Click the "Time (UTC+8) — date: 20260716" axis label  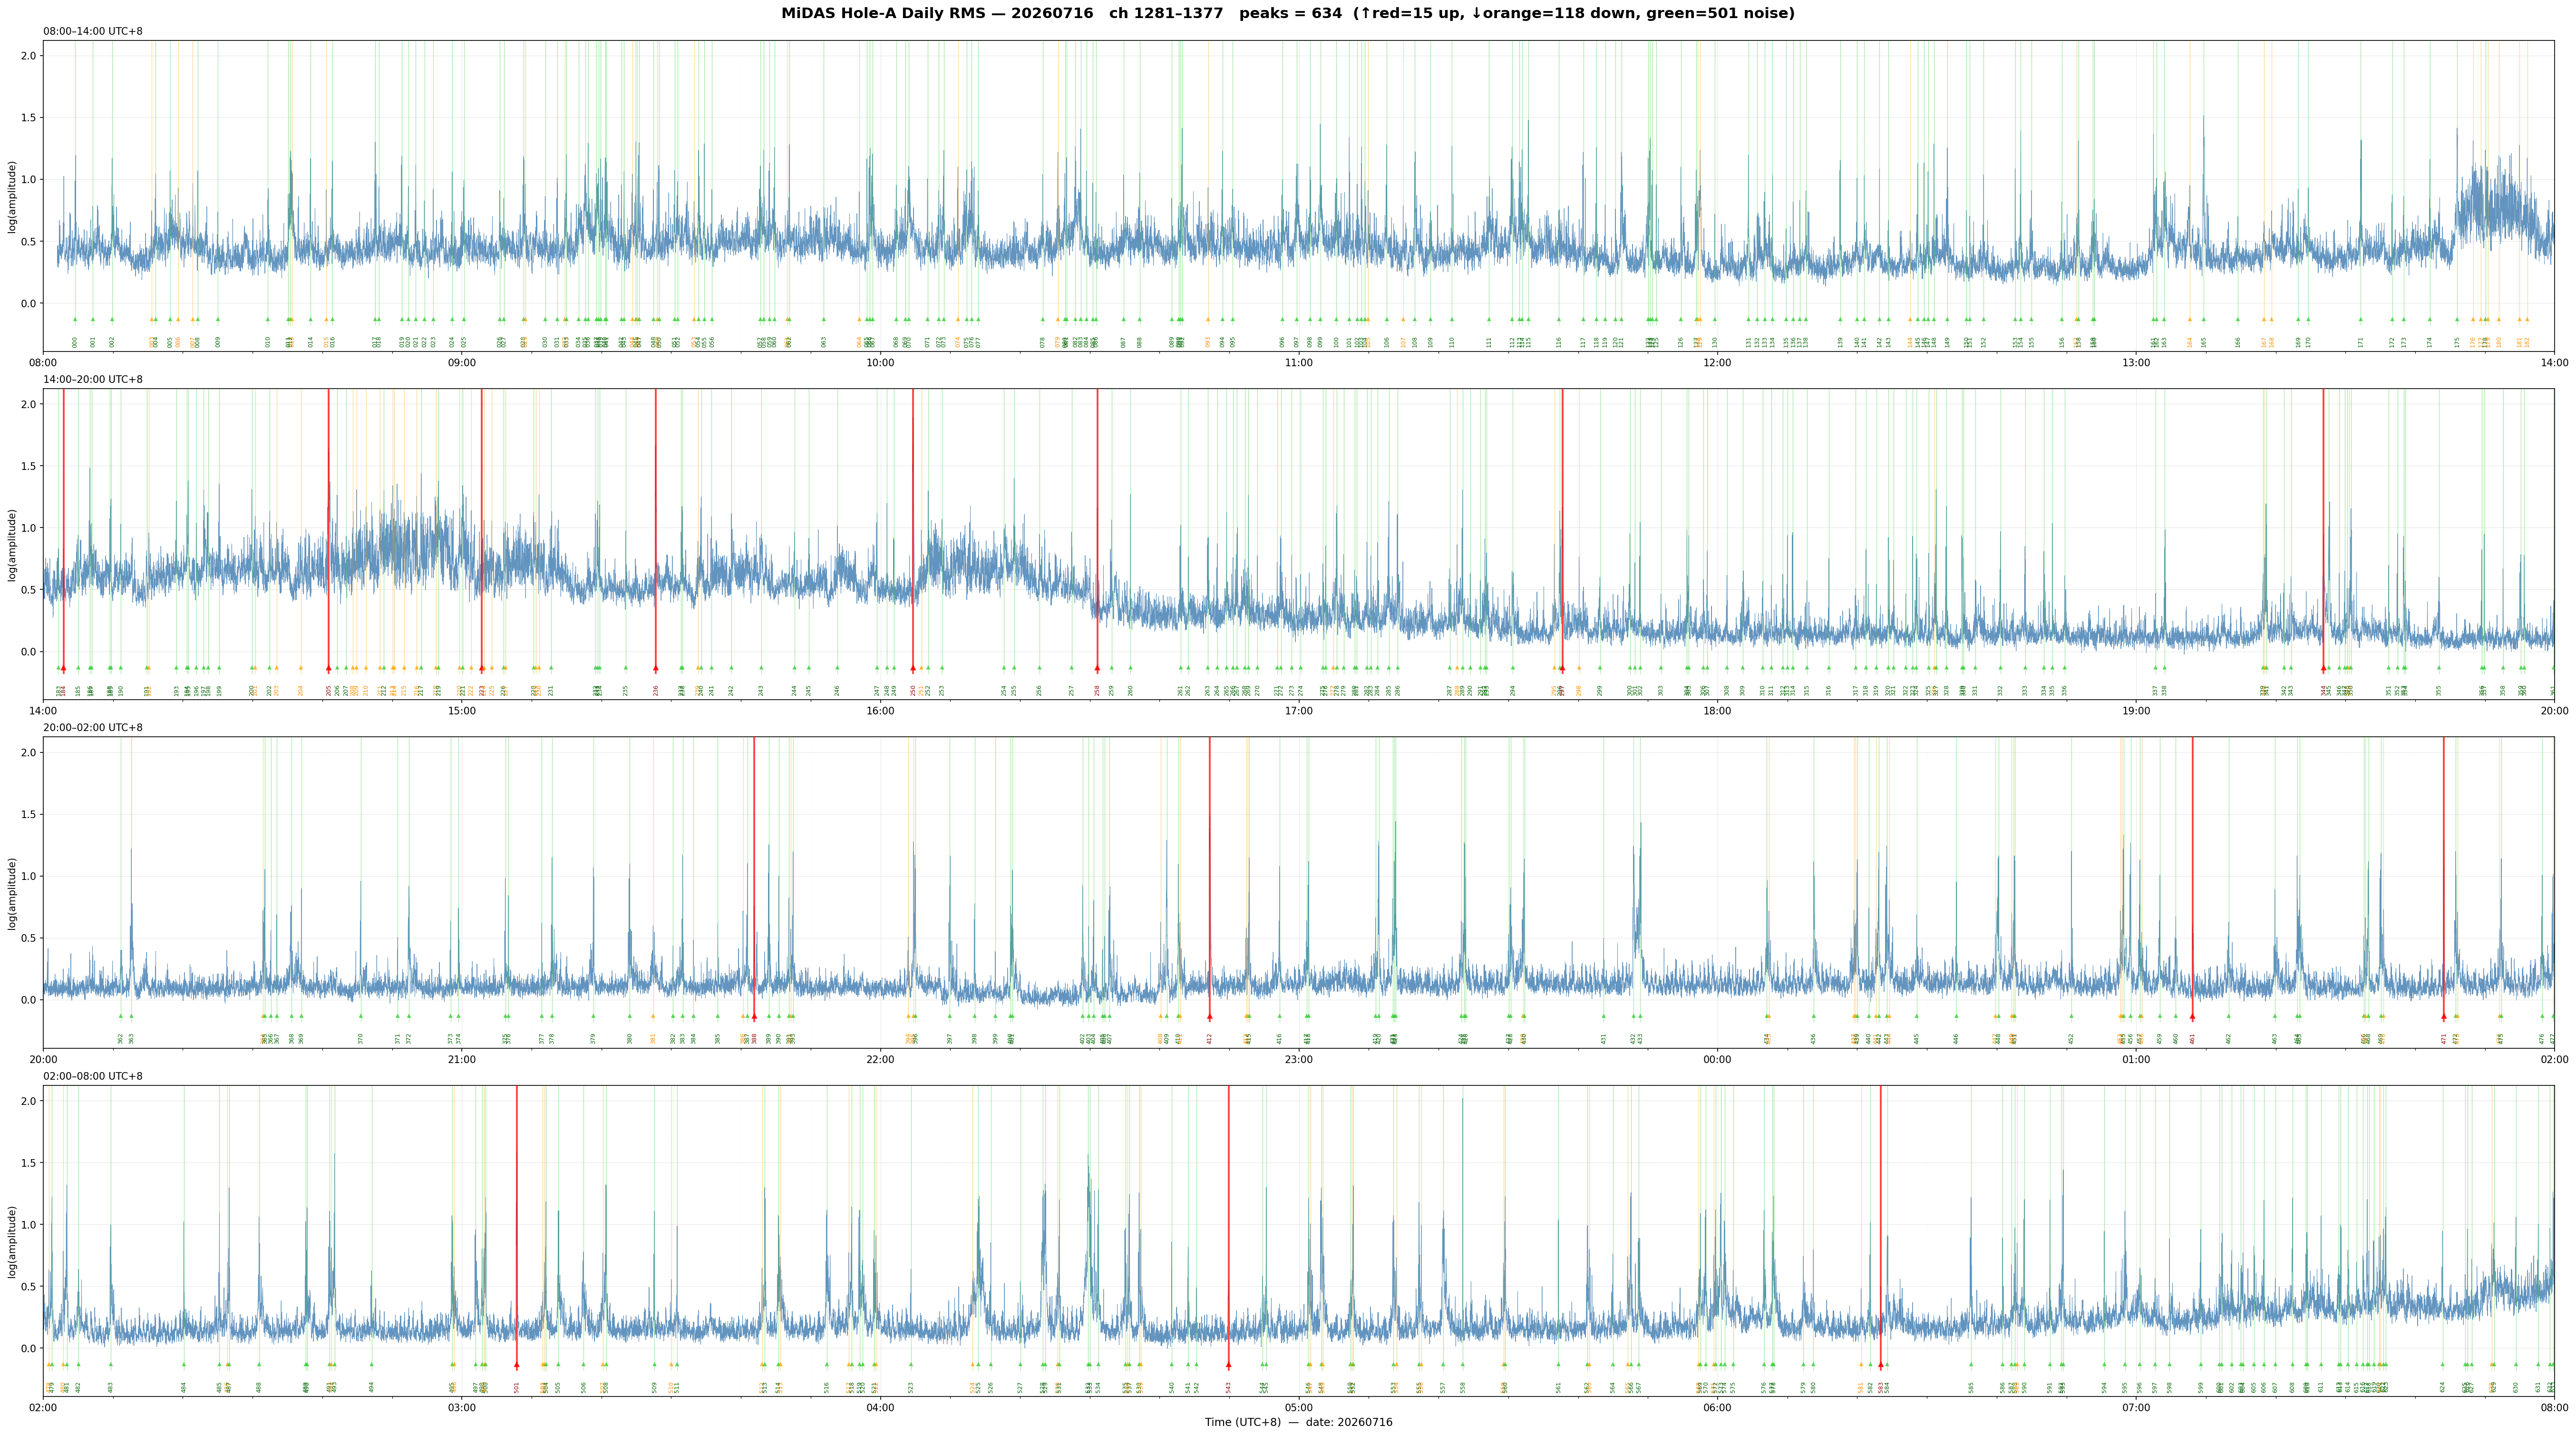pos(1298,1422)
